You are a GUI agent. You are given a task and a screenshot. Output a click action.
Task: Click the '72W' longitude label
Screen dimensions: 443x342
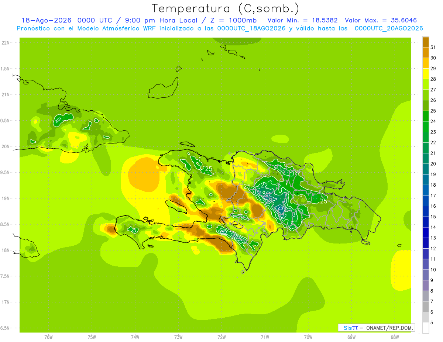click(221, 337)
